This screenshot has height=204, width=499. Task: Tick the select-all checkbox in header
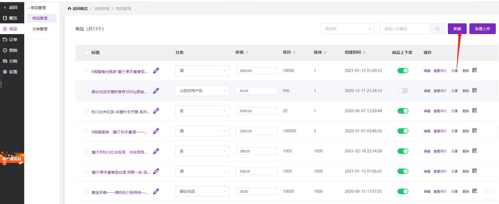86,53
